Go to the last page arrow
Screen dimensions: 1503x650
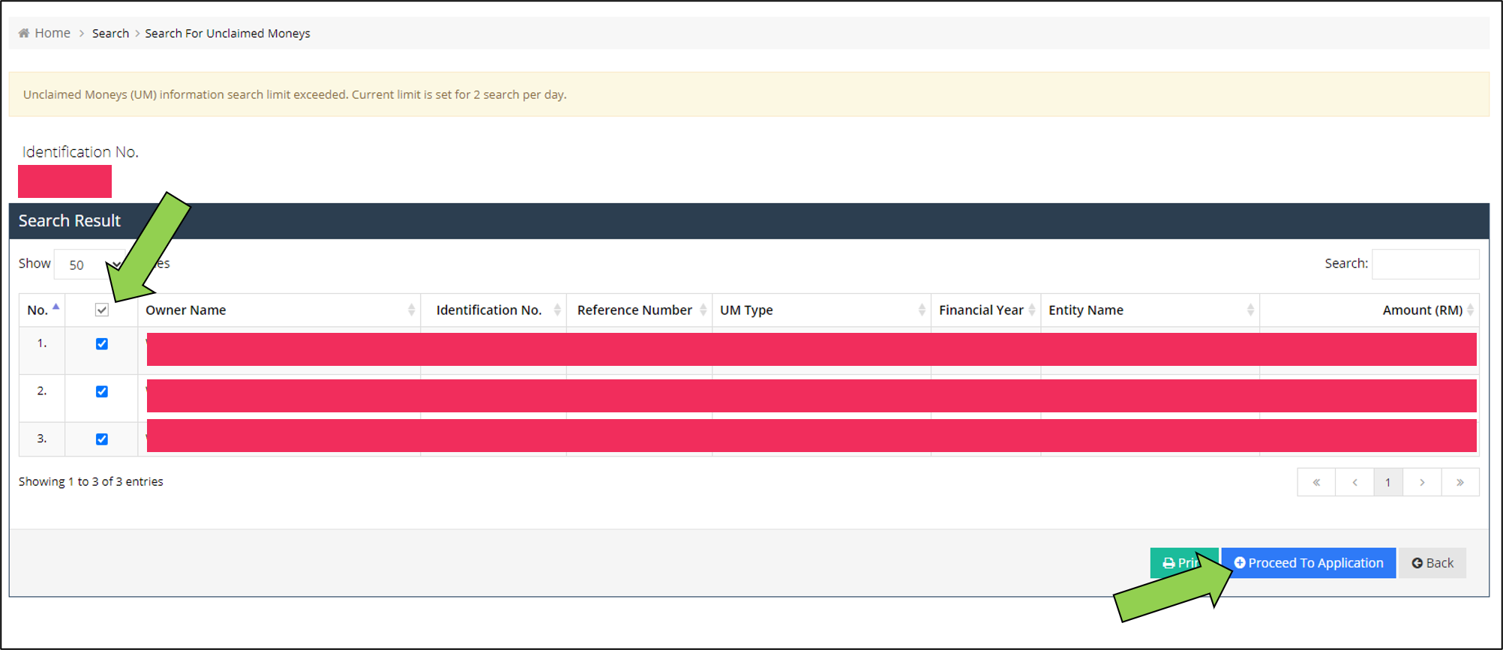pos(1460,482)
